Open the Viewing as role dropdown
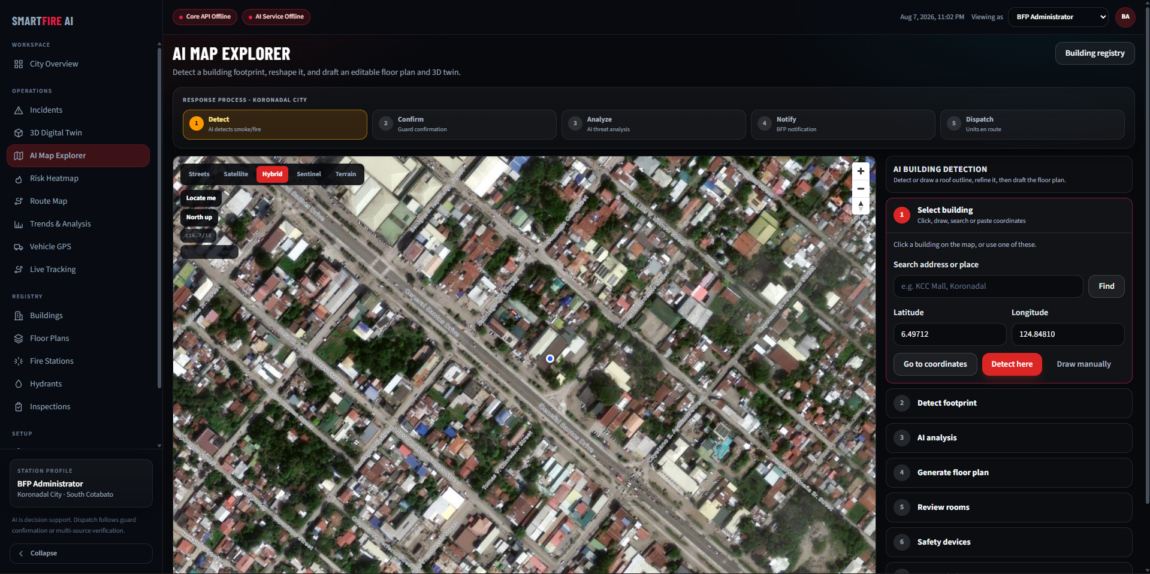Viewport: 1150px width, 574px height. 1058,17
